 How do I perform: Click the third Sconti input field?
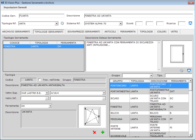tap(160, 23)
